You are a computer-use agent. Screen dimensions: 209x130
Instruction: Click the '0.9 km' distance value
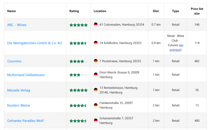pyautogui.click(x=156, y=43)
